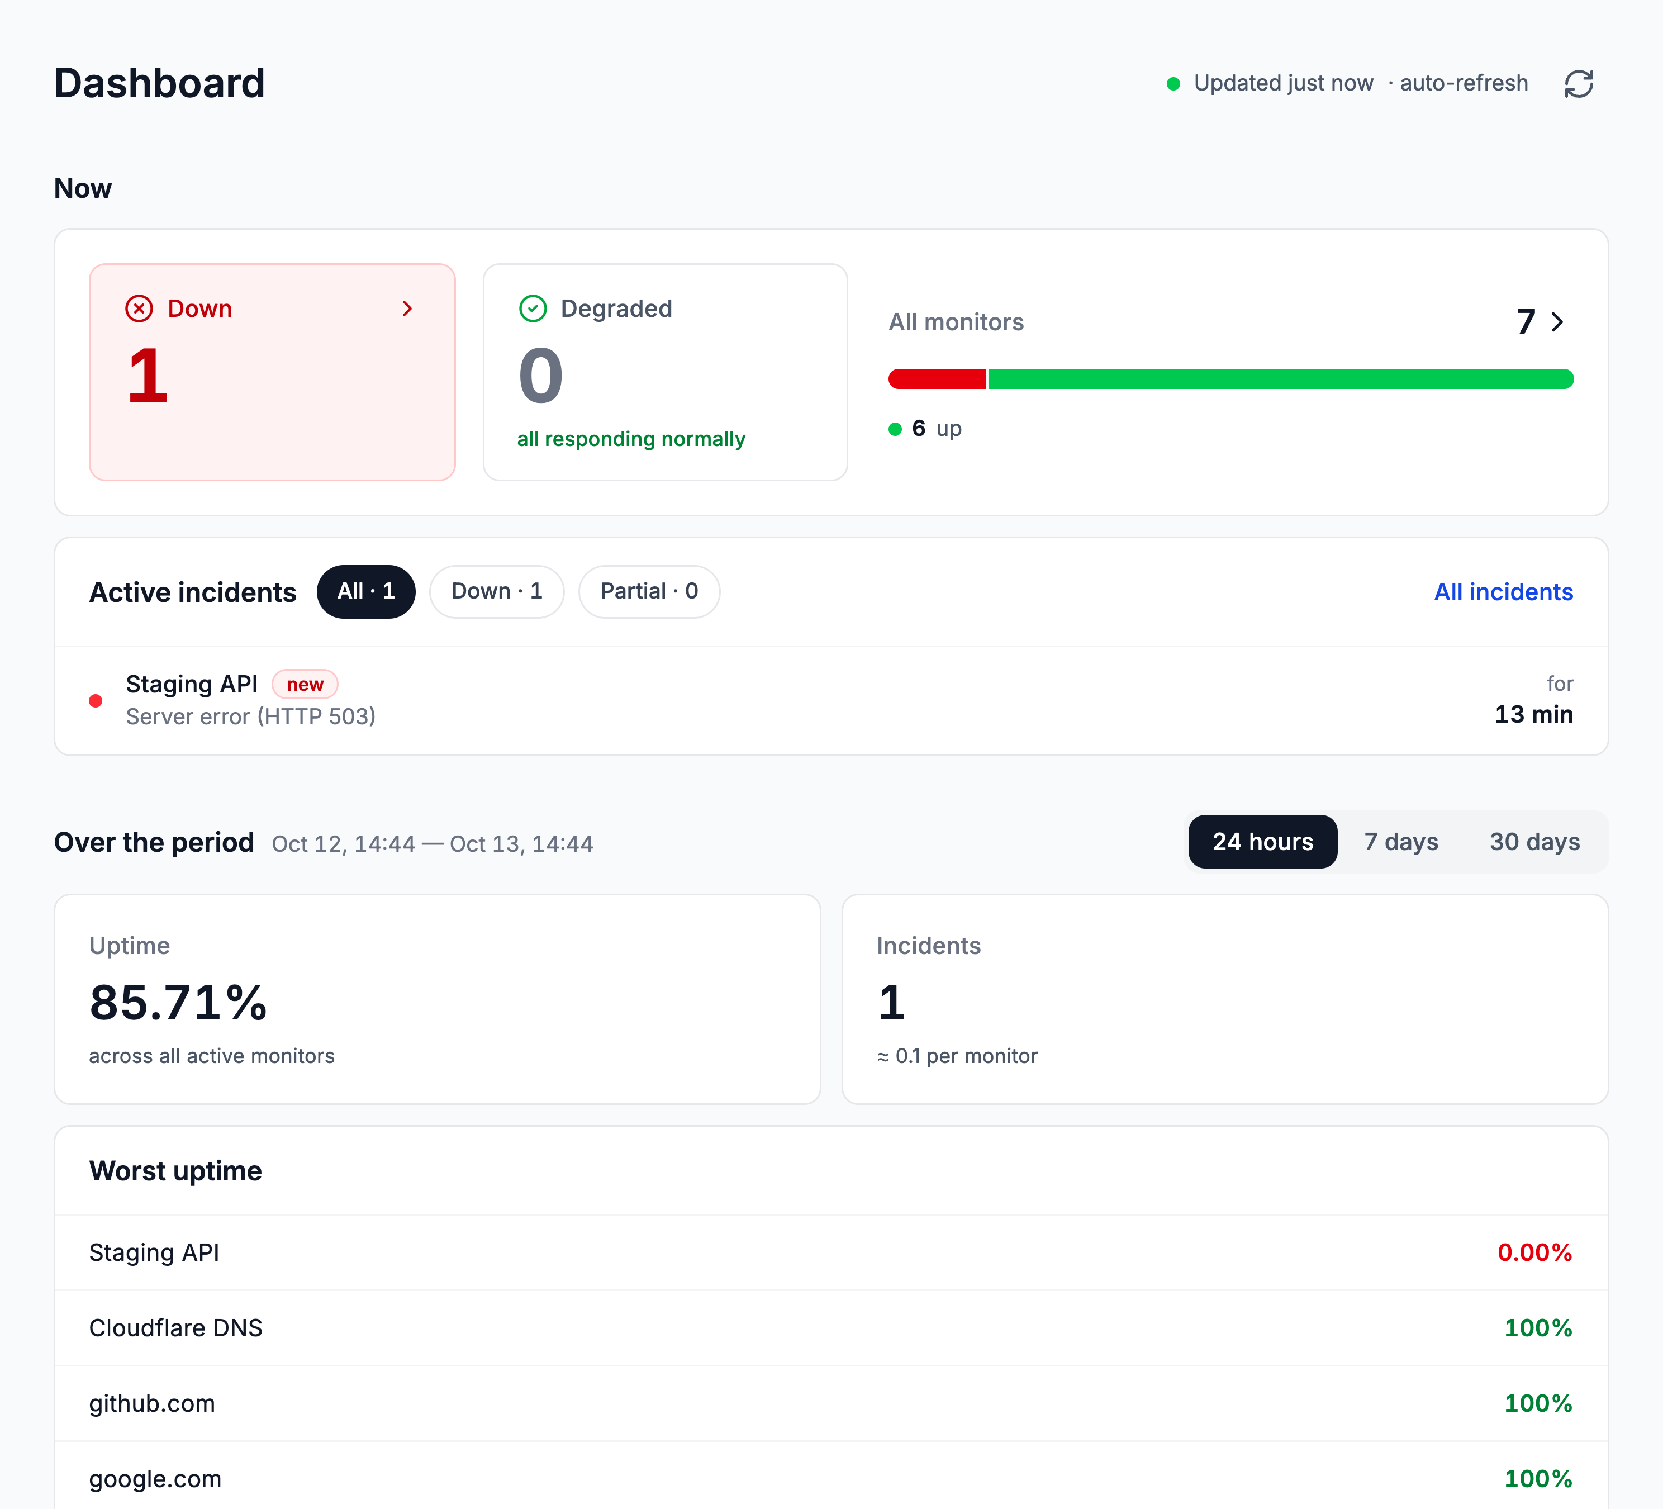Open the Down card chevron arrow

pyautogui.click(x=407, y=309)
